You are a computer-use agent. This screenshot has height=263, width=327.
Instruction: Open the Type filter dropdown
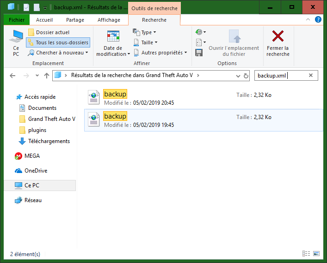[x=144, y=32]
